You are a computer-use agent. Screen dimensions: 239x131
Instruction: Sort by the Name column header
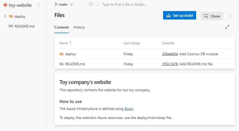[x=64, y=43]
